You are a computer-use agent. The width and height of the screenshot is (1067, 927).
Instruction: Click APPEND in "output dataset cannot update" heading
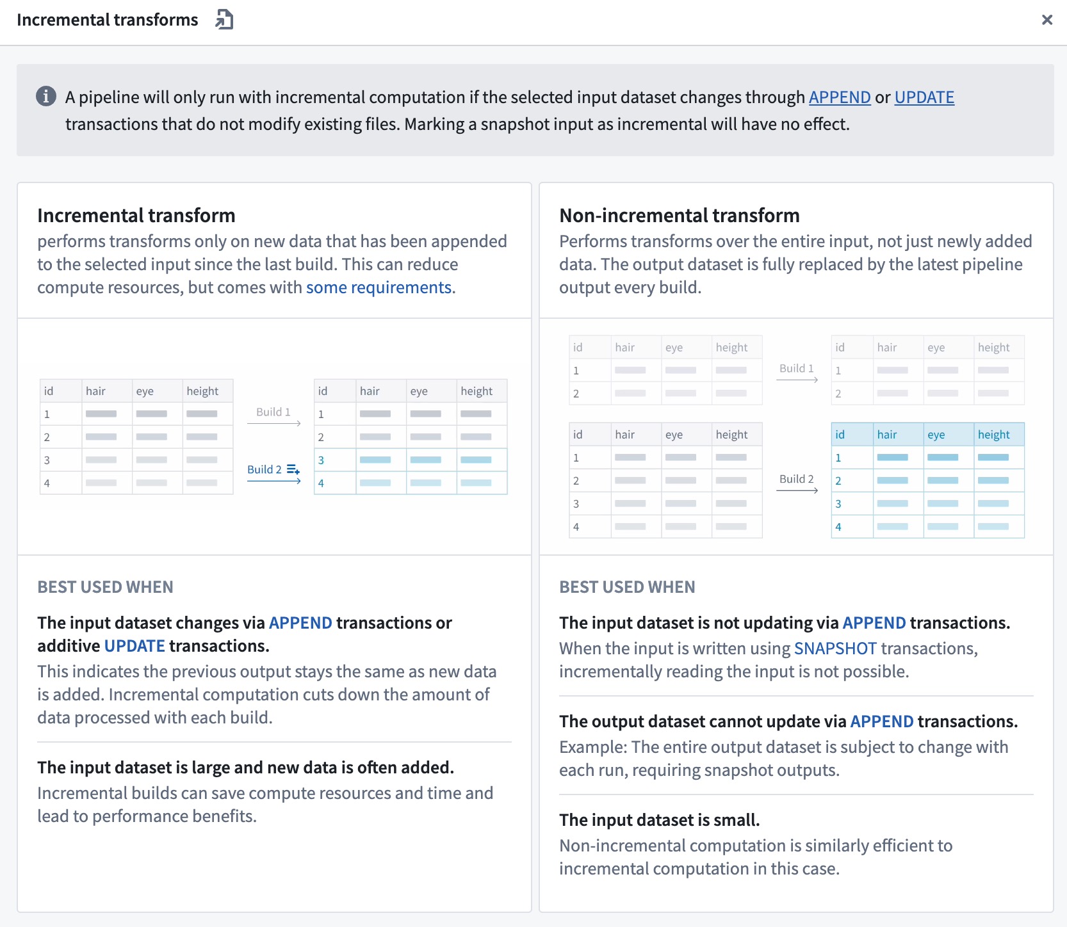pyautogui.click(x=881, y=721)
